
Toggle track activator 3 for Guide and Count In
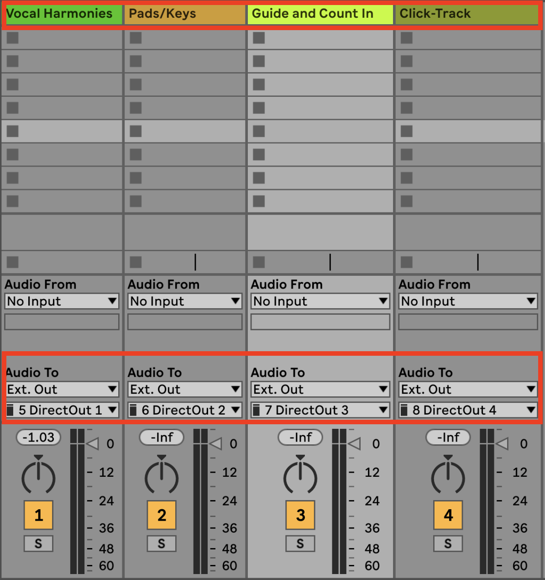(300, 515)
